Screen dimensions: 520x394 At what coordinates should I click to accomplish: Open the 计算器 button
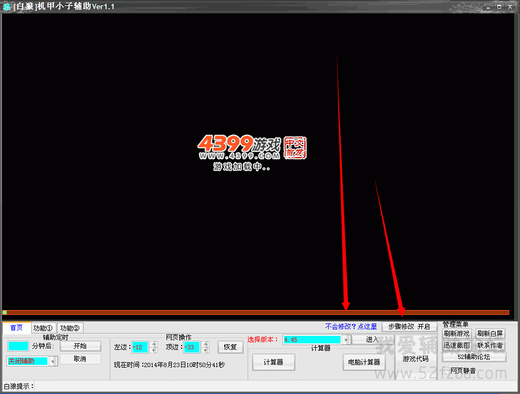[274, 362]
